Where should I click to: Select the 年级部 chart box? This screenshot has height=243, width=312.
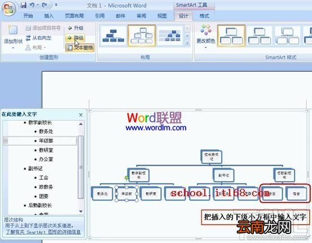[x=126, y=193]
